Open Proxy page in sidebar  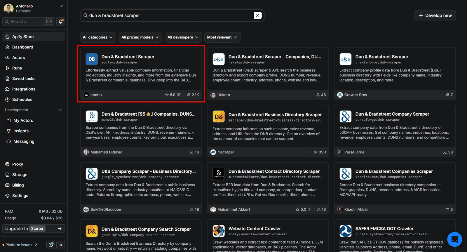[34, 164]
